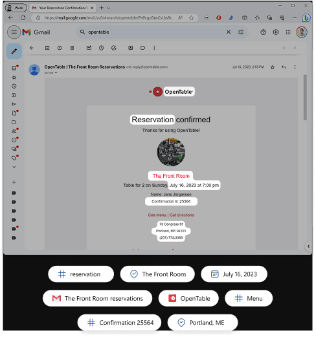Open Read aloud icon in address bar
Screen dimensions: 316x337
click(x=180, y=18)
